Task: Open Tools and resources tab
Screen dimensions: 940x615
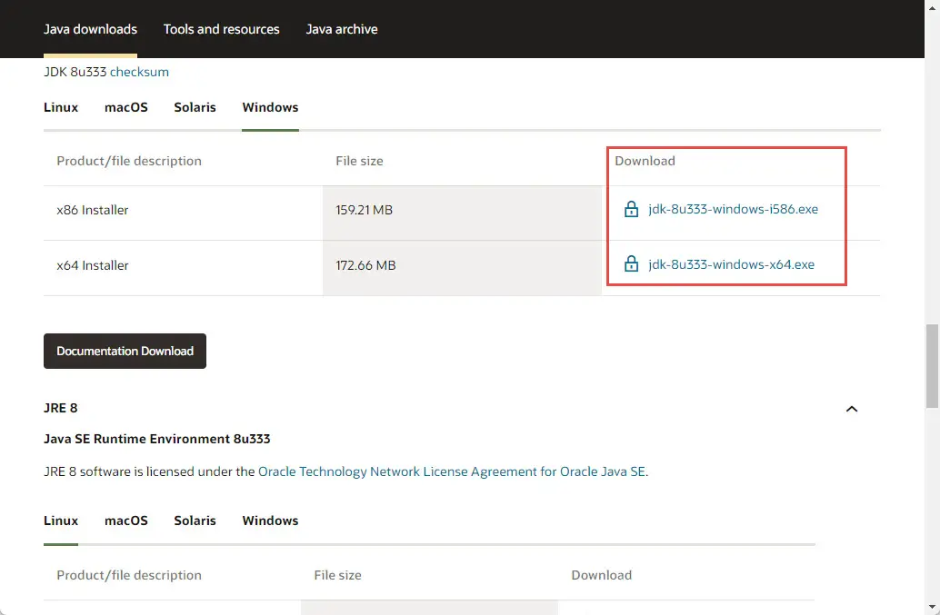Action: (x=222, y=29)
